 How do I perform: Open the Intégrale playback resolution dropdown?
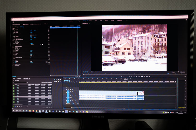coord(174,72)
